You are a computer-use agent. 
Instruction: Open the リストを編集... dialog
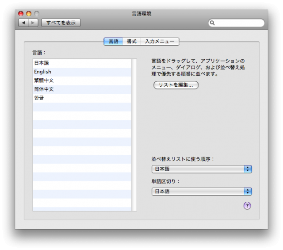coord(176,85)
